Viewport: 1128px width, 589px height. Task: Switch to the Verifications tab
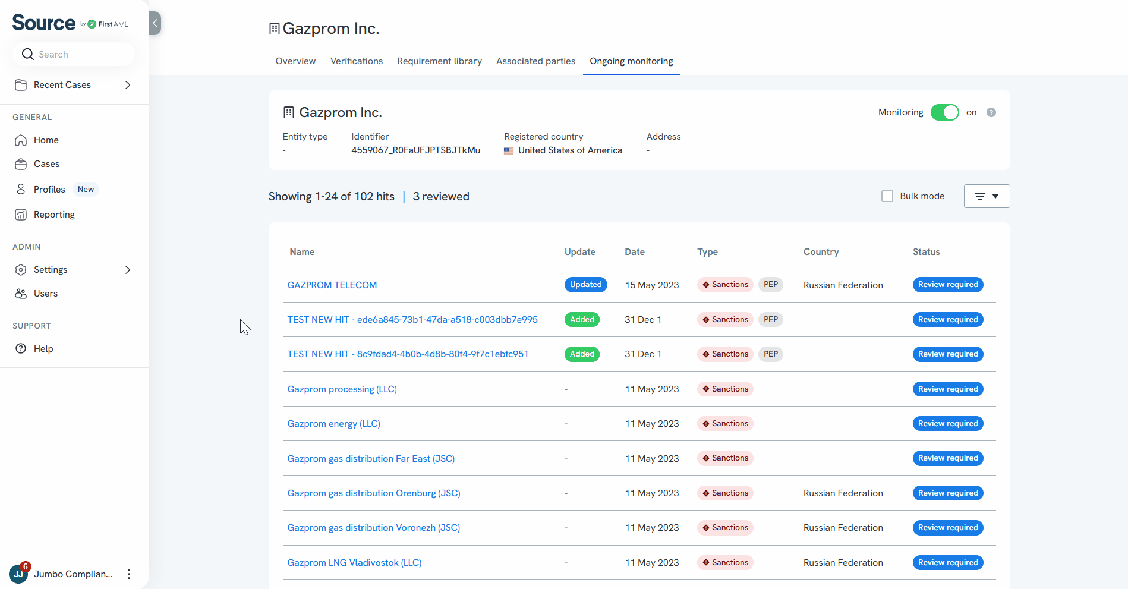[x=357, y=61]
